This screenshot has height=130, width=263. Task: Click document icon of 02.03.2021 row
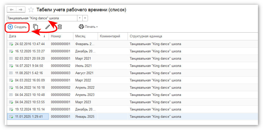[11, 58]
